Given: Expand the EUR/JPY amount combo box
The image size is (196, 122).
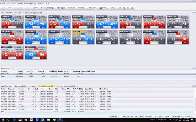Looking at the screenshot, I should (39, 27).
